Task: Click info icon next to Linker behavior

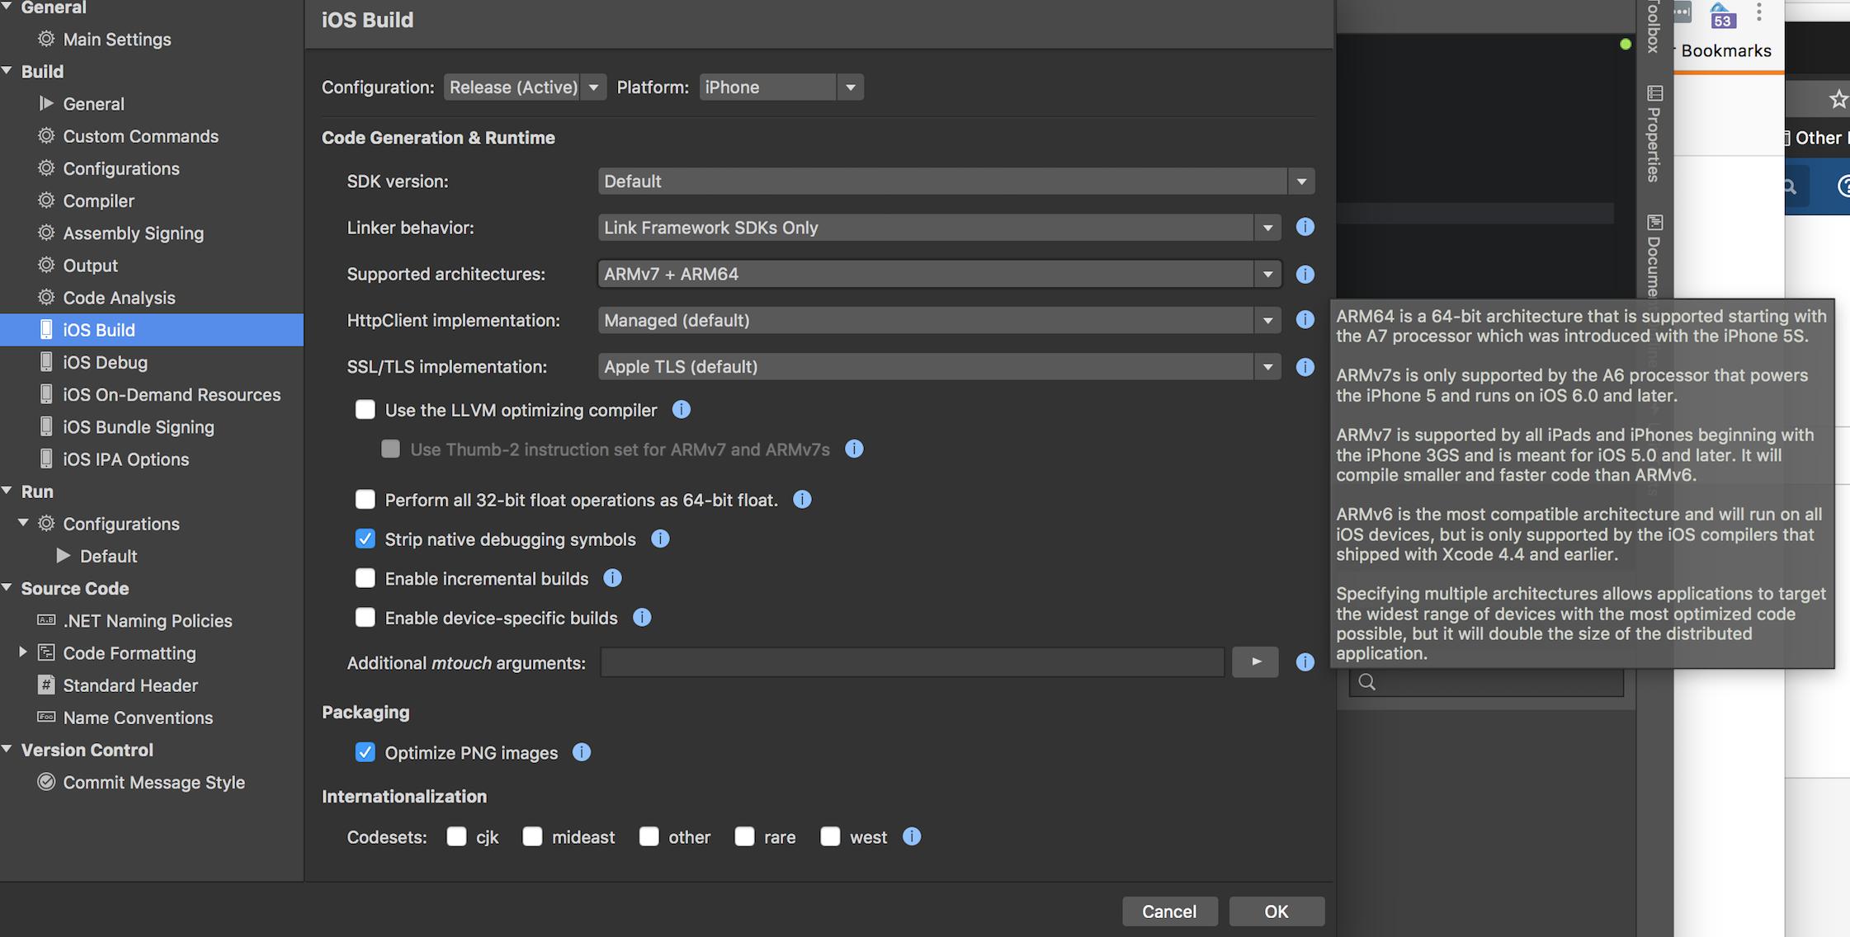Action: tap(1305, 227)
